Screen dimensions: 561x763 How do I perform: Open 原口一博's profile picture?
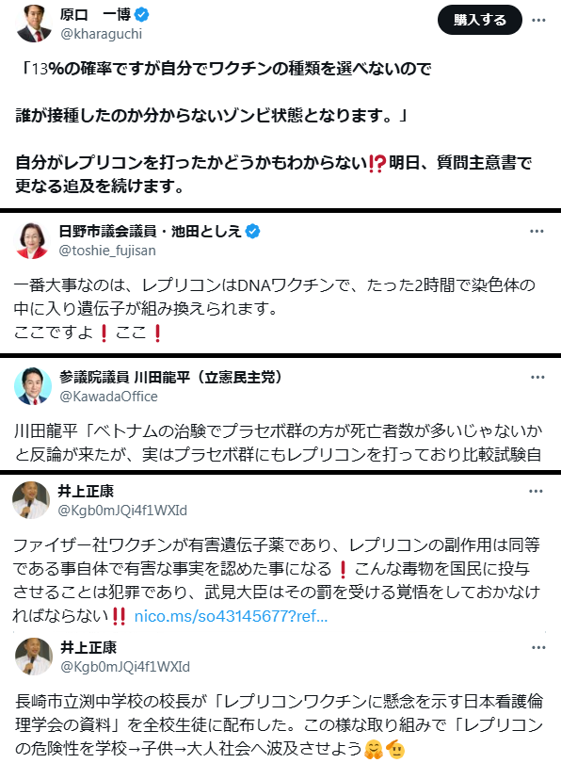pos(34,24)
